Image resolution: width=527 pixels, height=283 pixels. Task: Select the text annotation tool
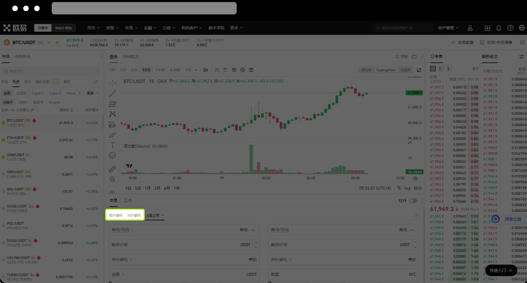112,145
